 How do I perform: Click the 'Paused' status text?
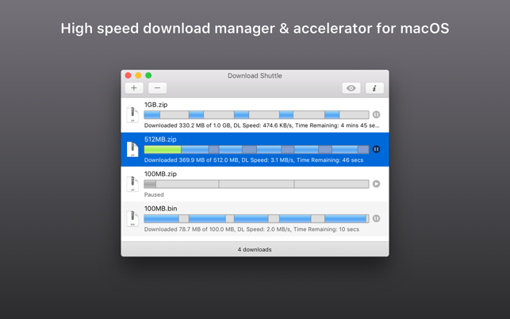coord(154,194)
